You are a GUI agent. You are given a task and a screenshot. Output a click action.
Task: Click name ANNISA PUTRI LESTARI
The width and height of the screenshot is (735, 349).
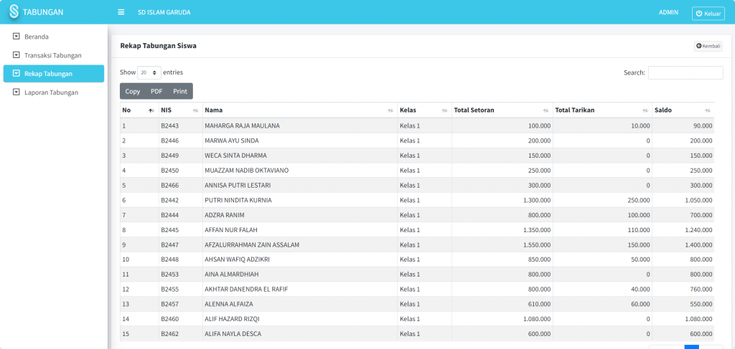pyautogui.click(x=238, y=186)
